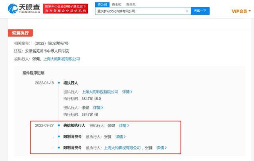Open 上海大昀影视有限公司 link under 2022-01-18 entry
The image size is (254, 161).
click(100, 92)
